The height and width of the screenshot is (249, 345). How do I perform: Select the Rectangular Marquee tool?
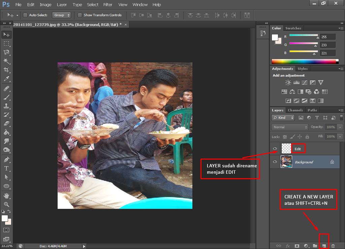pos(6,44)
